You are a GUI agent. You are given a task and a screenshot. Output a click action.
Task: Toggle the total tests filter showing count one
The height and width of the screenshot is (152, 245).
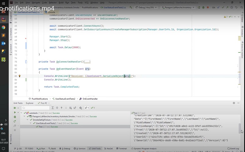(86, 108)
